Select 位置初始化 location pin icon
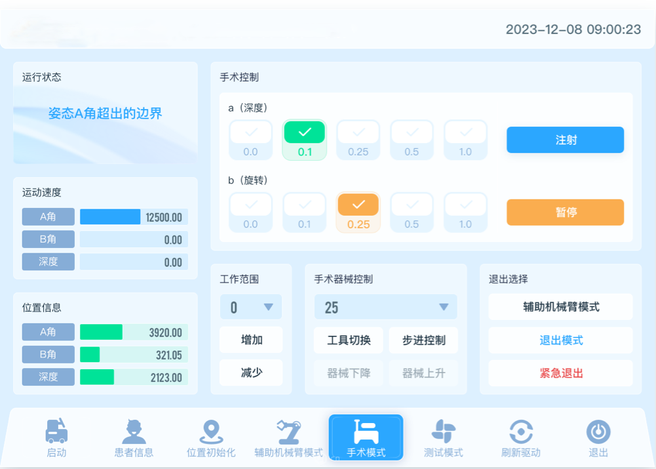Viewport: 656px width, 469px height. click(210, 432)
